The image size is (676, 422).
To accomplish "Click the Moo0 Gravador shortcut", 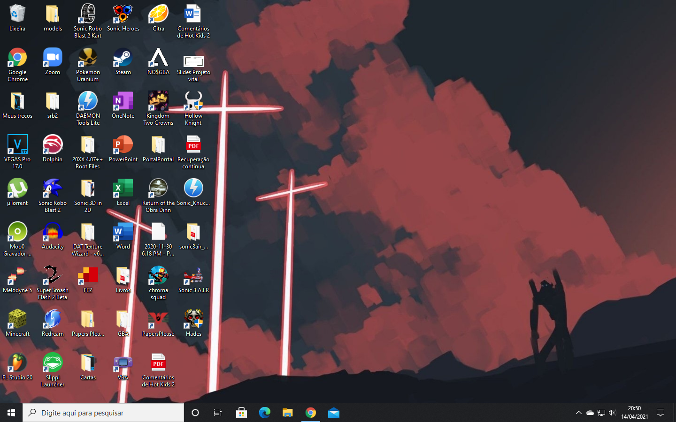I will (x=17, y=239).
